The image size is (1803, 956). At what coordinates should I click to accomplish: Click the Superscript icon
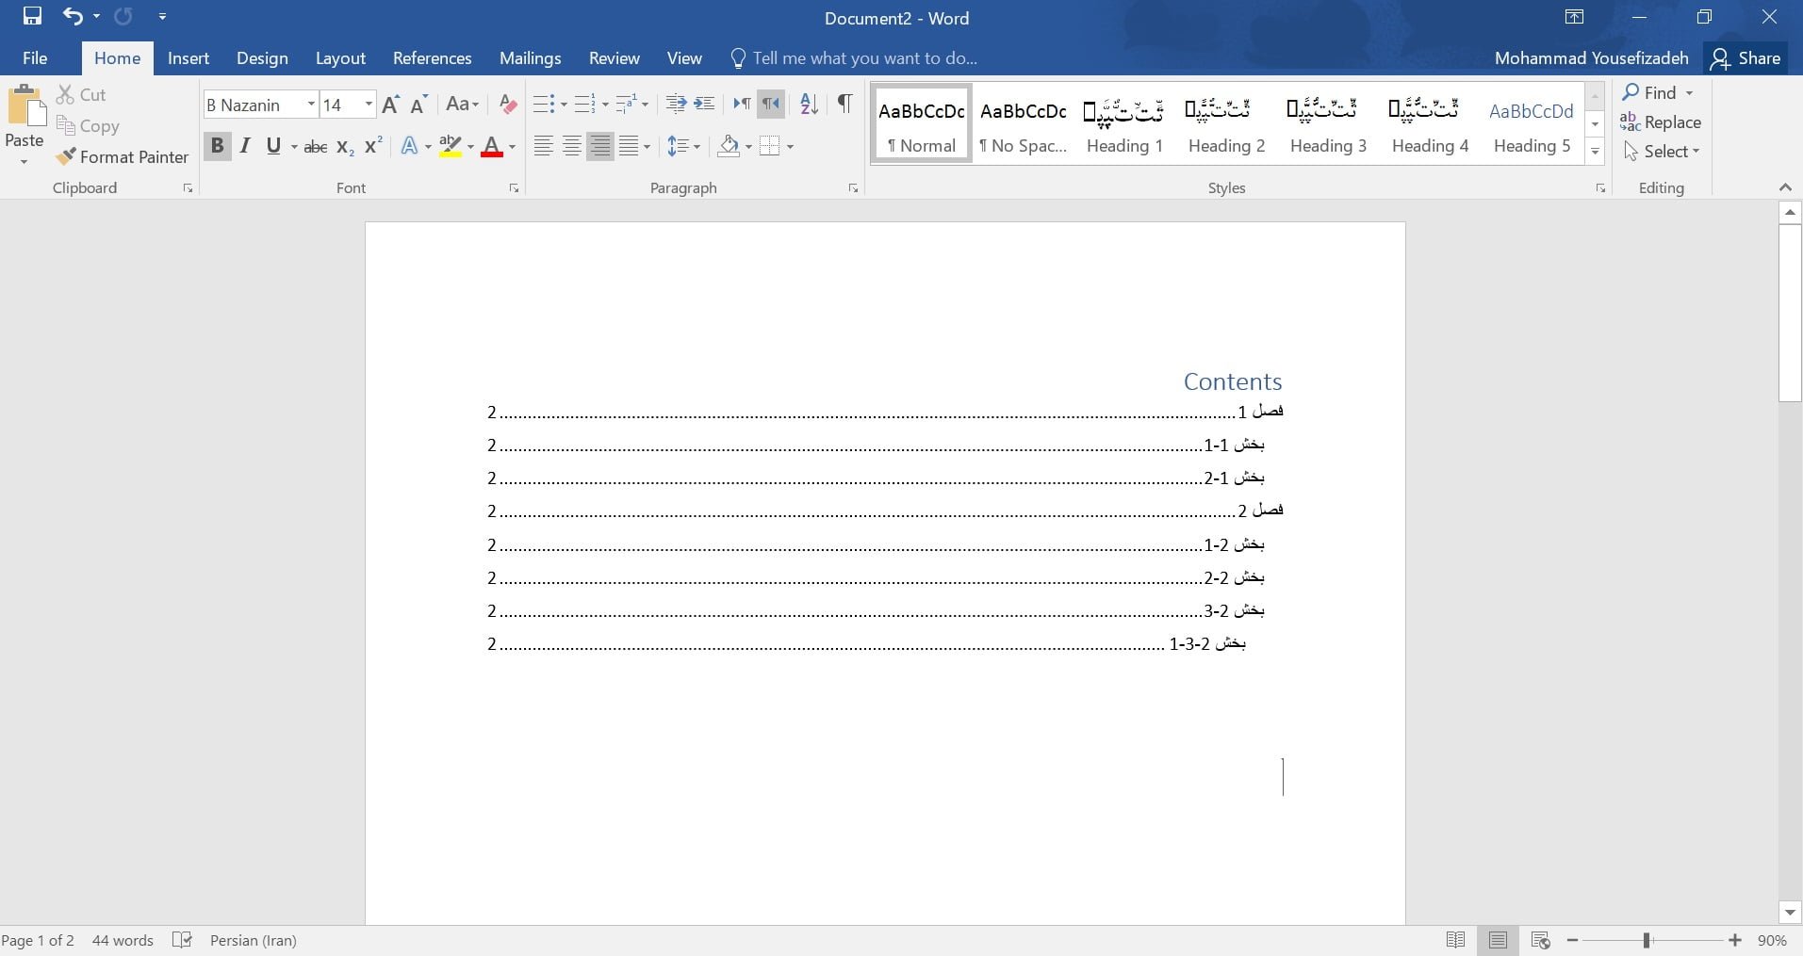(373, 147)
